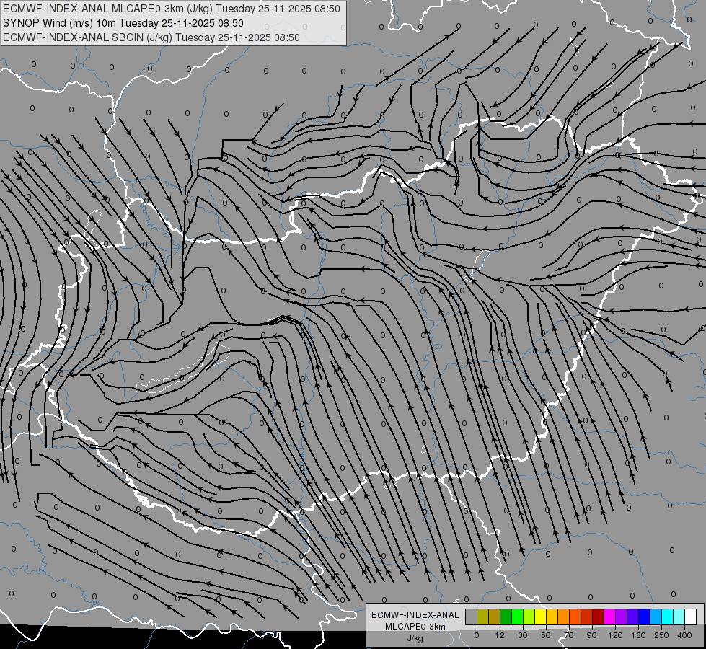Click the MLCAPE0-3km legend label

click(415, 627)
